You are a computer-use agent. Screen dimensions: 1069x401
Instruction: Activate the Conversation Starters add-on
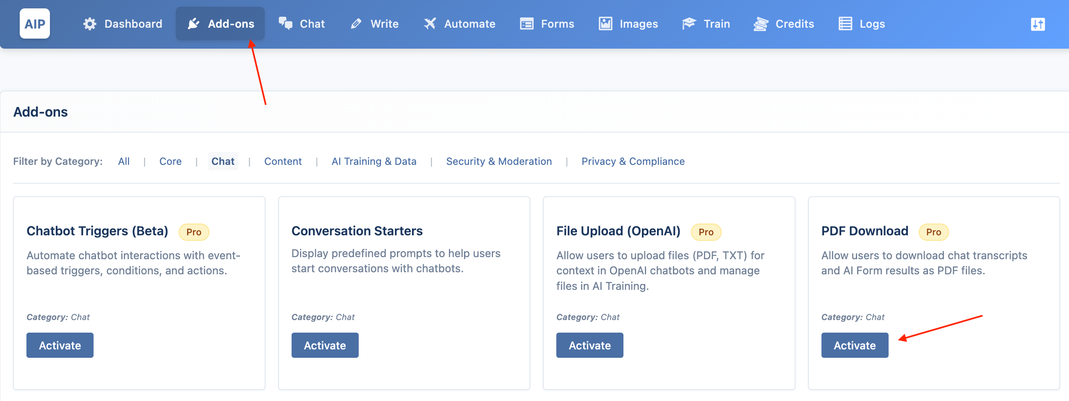point(325,345)
